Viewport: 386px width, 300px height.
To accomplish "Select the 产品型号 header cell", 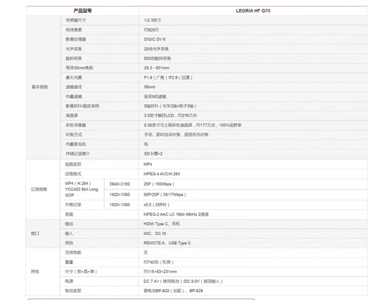I will [83, 11].
